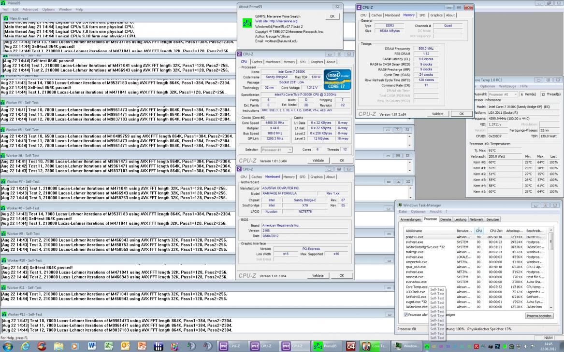564x352 pixels.
Task: Click the Main thread window icon
Action: (6, 18)
